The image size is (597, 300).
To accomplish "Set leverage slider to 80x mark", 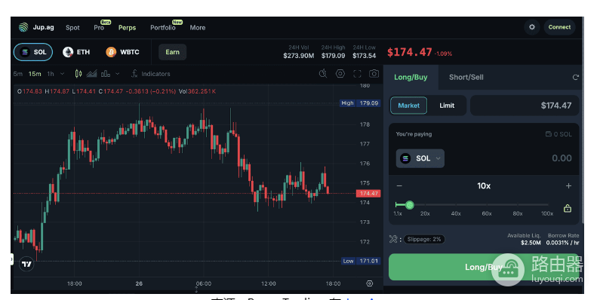I will click(x=518, y=205).
